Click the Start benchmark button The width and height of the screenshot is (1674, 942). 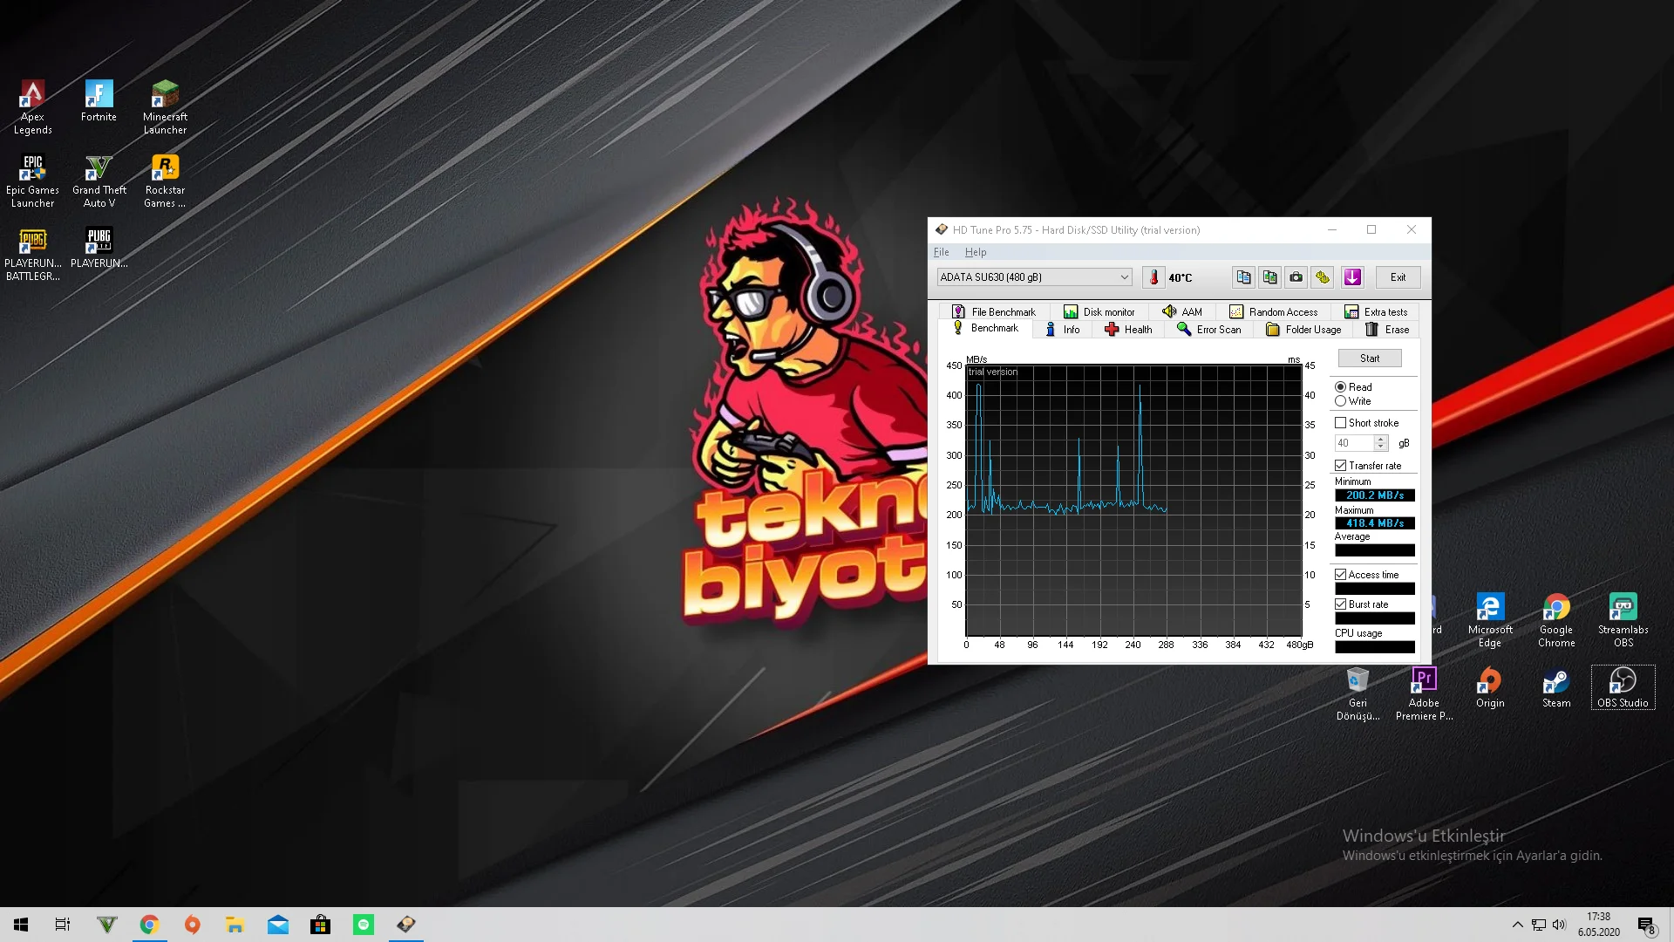[1370, 358]
